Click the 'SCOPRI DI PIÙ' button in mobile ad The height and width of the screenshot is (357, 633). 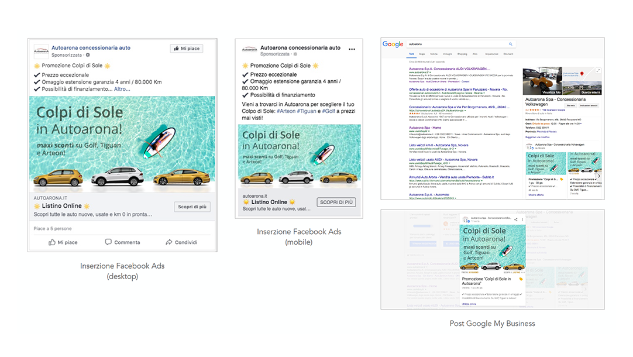click(336, 202)
